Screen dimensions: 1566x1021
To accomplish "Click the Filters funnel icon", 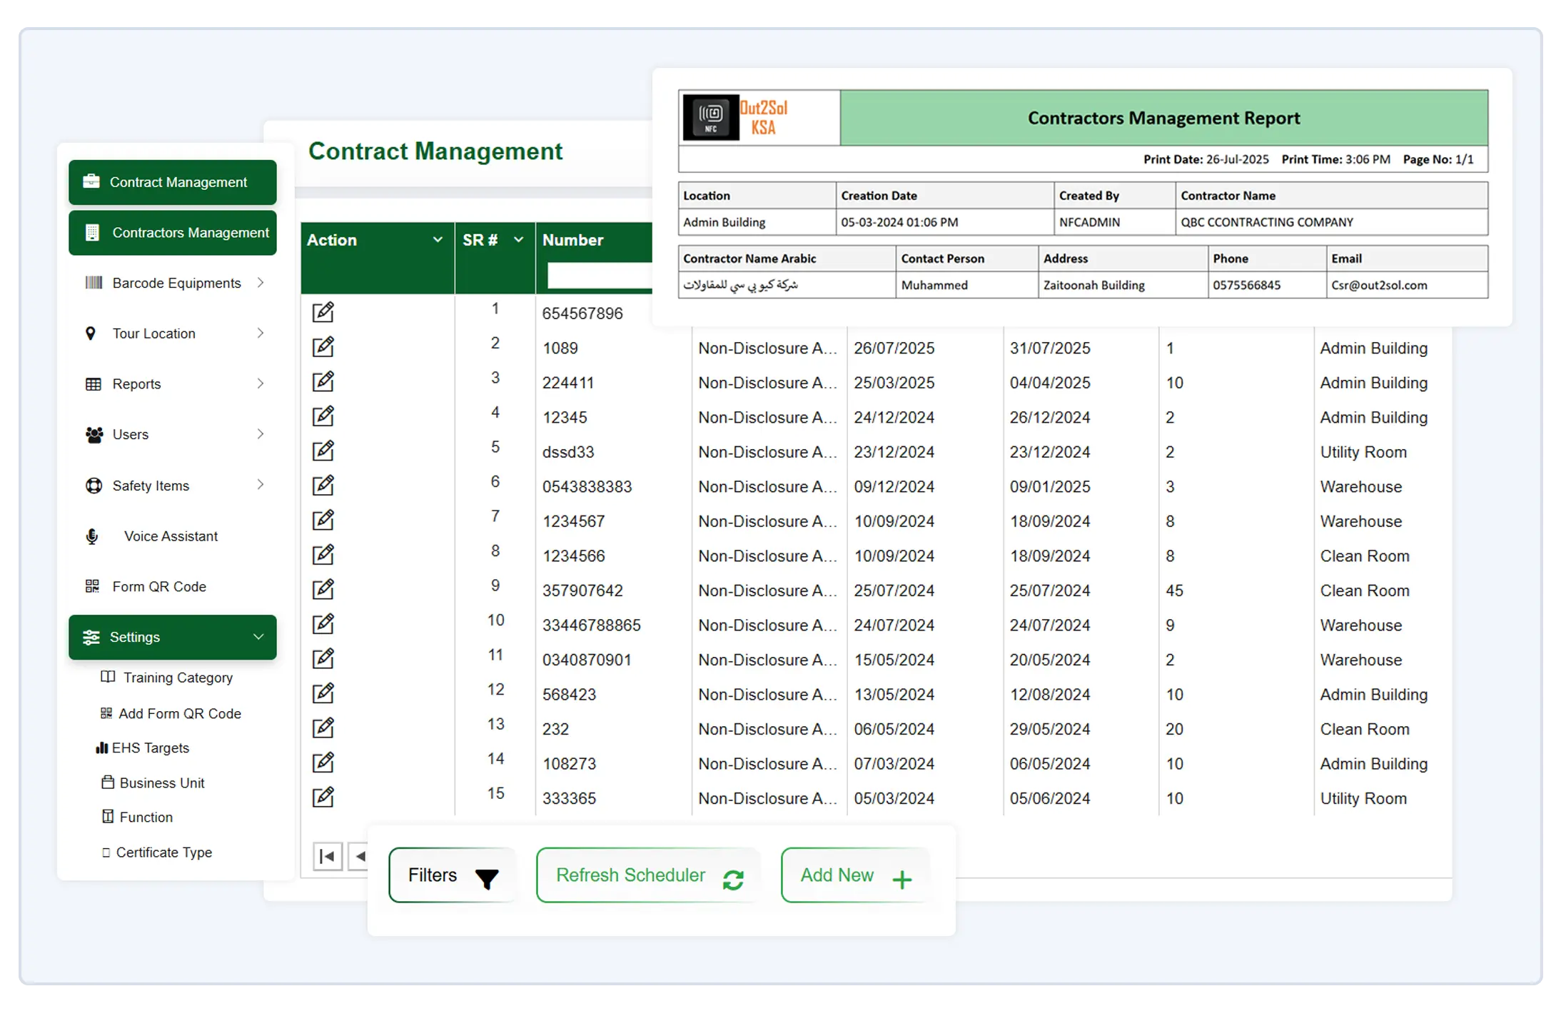I will coord(487,878).
